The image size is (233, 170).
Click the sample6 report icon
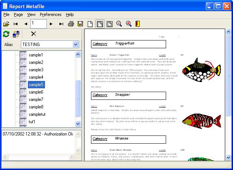[23, 92]
